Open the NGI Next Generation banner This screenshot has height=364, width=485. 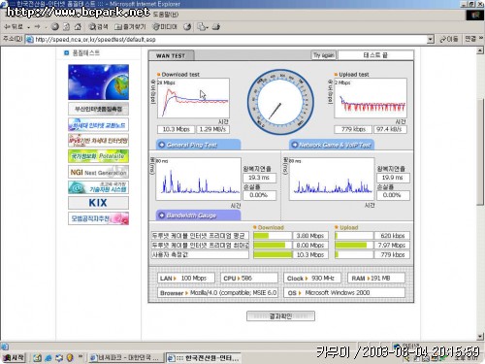tap(98, 172)
